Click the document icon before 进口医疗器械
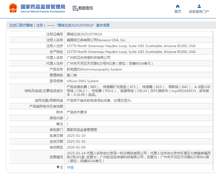The width and height of the screenshot is (216, 175). coord(11,25)
